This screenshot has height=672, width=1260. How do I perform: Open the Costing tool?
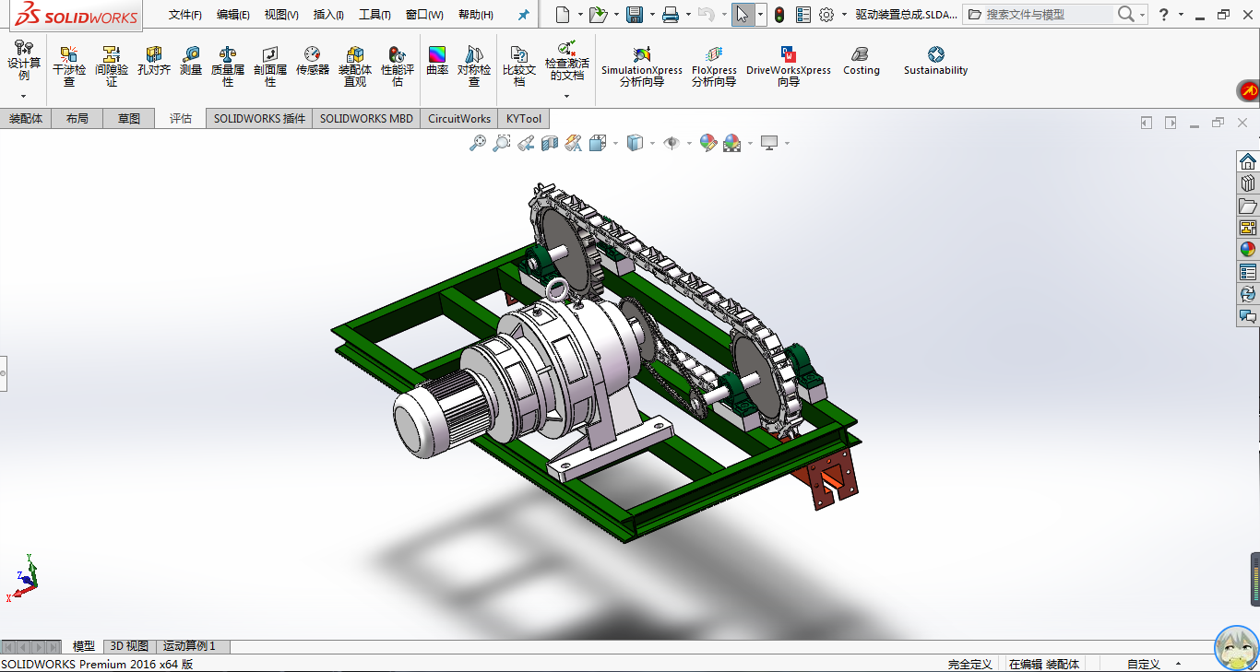pyautogui.click(x=862, y=61)
